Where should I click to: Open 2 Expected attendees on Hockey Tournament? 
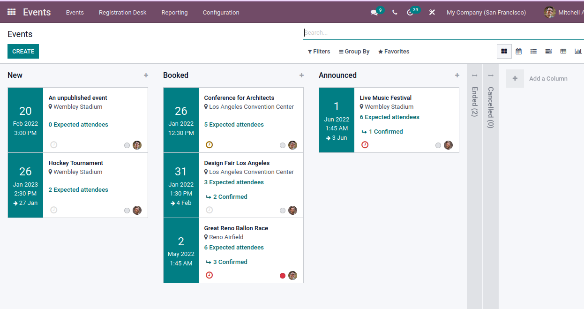click(x=78, y=190)
